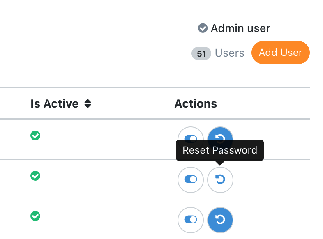Click green active check in third row
This screenshot has width=323, height=239.
pyautogui.click(x=35, y=216)
